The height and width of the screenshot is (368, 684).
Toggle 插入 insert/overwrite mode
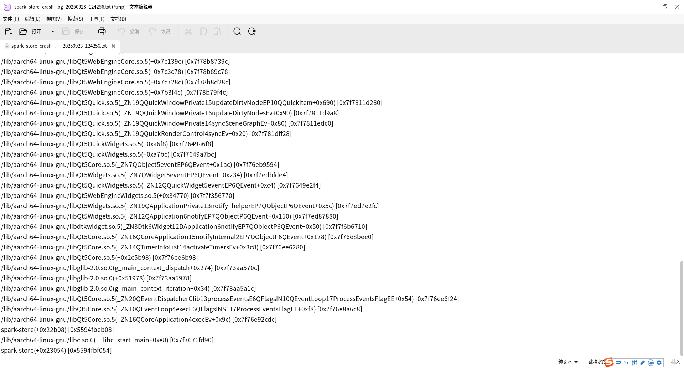(x=675, y=362)
